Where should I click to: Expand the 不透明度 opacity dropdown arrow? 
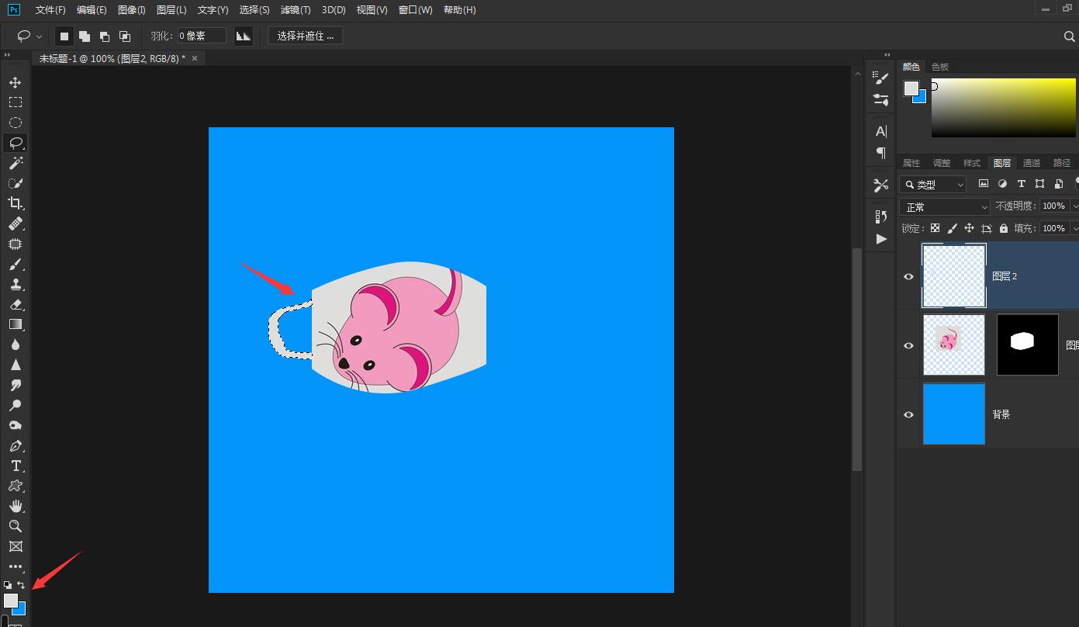[x=1074, y=206]
